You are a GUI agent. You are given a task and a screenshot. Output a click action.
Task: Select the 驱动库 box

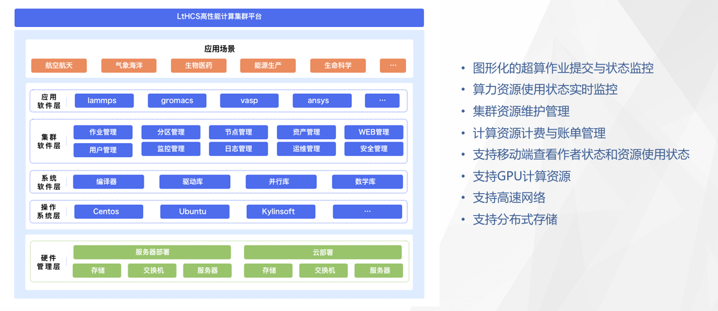(x=195, y=182)
